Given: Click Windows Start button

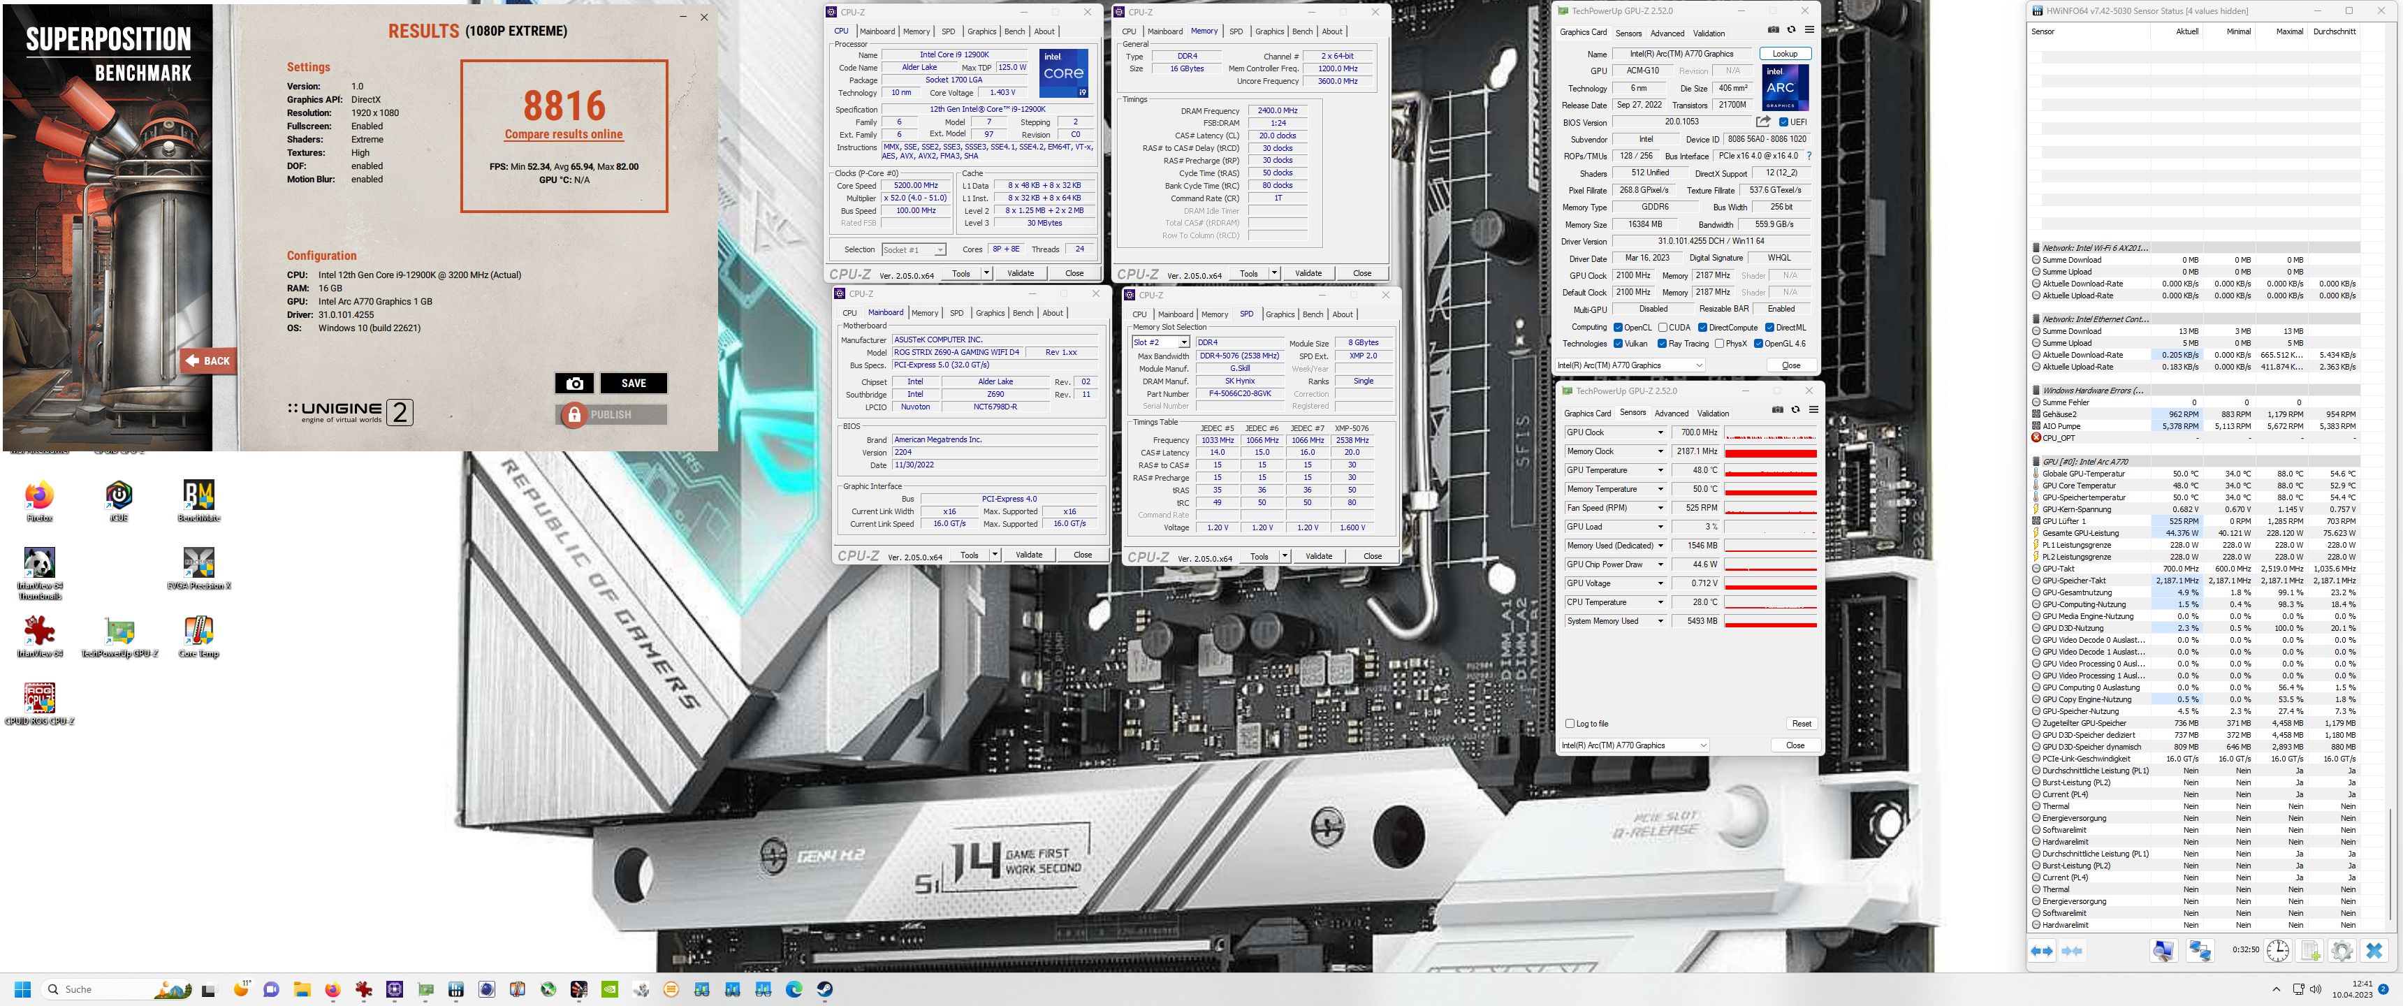Looking at the screenshot, I should [23, 989].
